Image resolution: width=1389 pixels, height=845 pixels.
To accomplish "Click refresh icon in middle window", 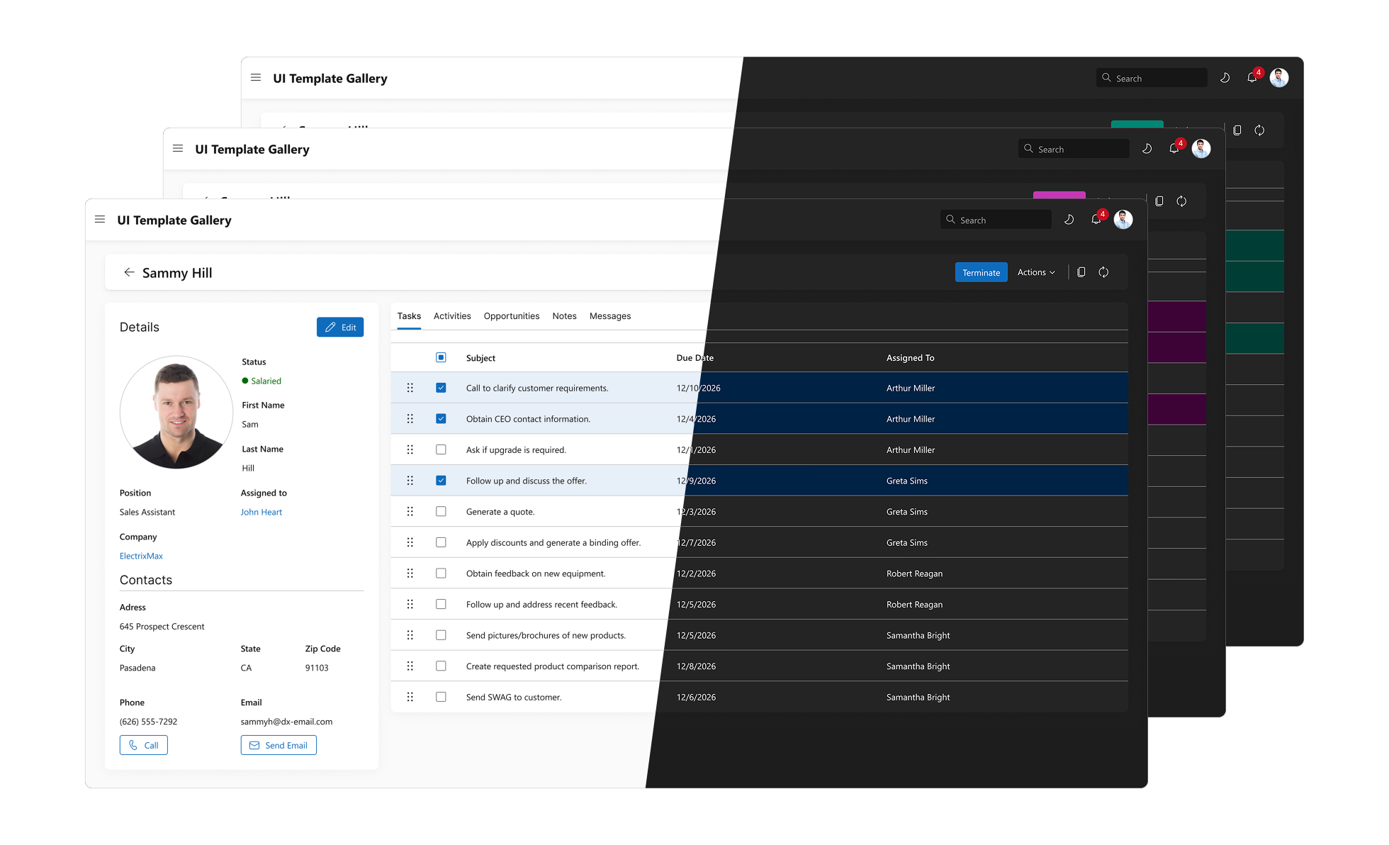I will pos(1181,201).
